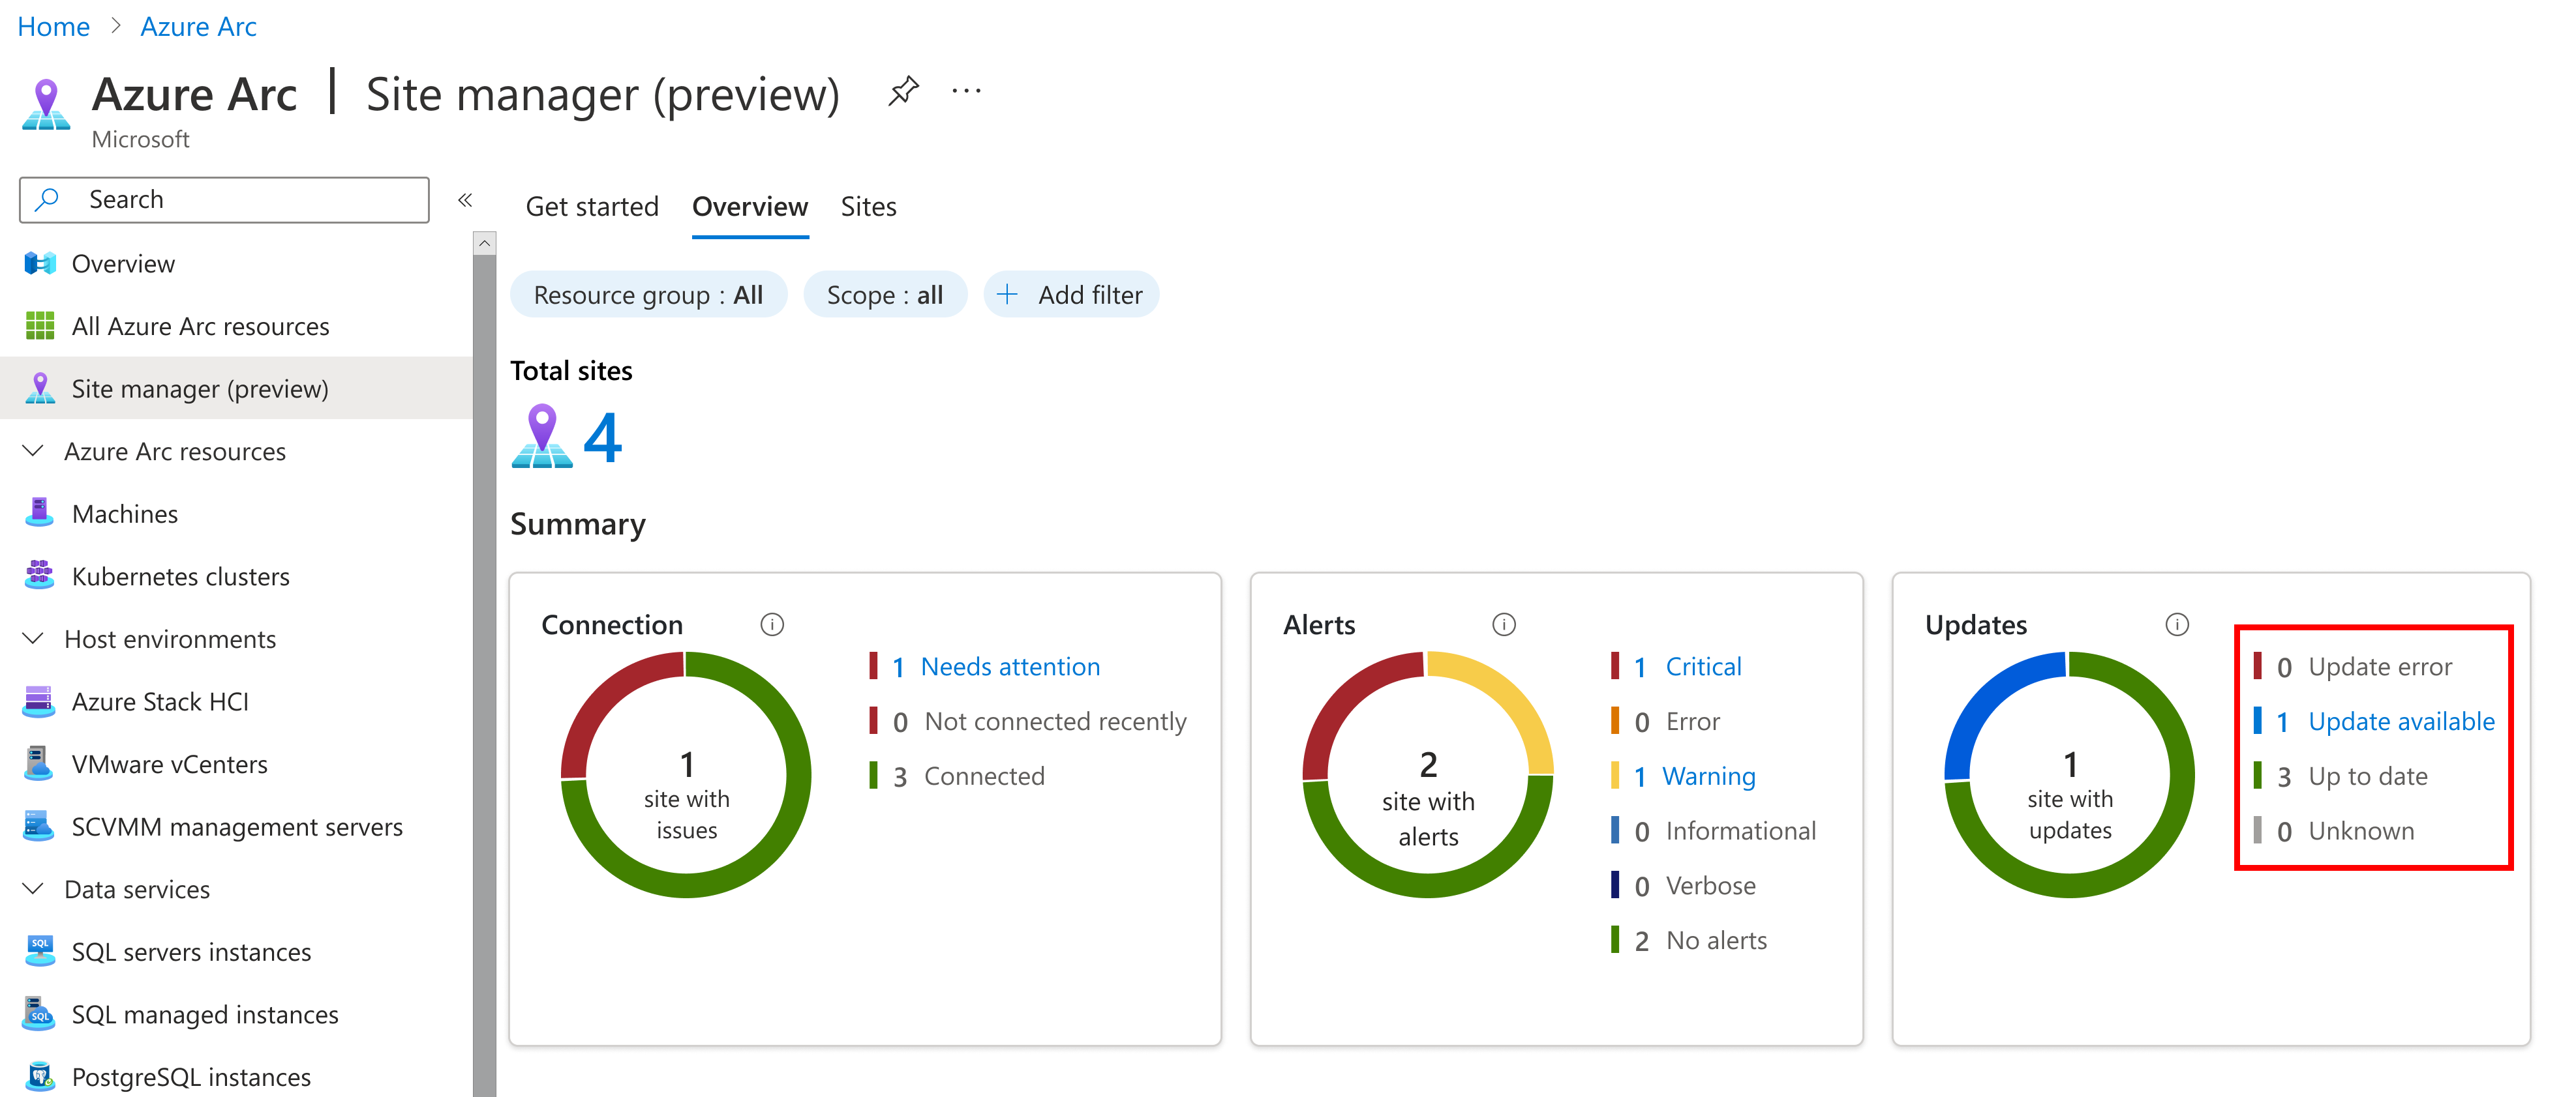The width and height of the screenshot is (2576, 1097).
Task: Click the 'Unknown' updates row
Action: [2334, 831]
